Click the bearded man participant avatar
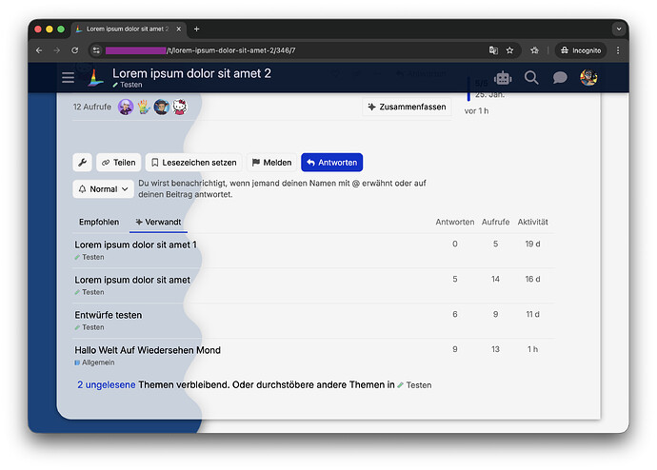This screenshot has width=657, height=470. (161, 108)
